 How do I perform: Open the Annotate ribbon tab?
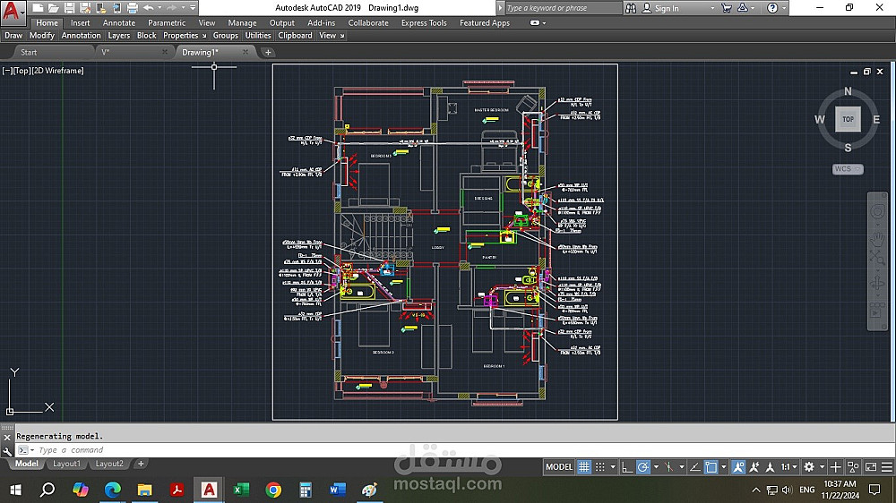119,22
